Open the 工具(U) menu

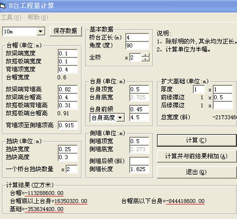pyautogui.click(x=11, y=17)
